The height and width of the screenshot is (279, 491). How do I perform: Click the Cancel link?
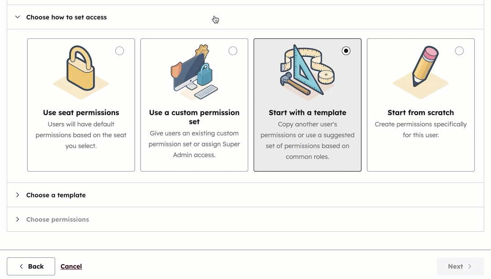pos(71,266)
